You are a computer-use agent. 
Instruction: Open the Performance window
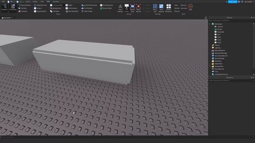(x=71, y=8)
